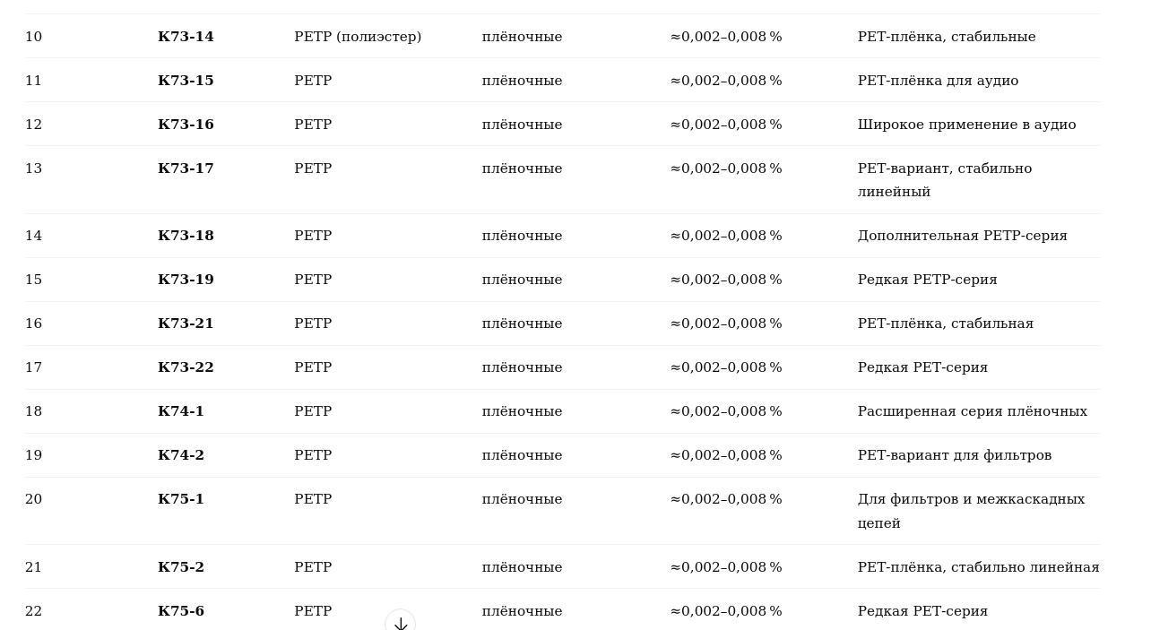Select the K73-15 cell

186,81
